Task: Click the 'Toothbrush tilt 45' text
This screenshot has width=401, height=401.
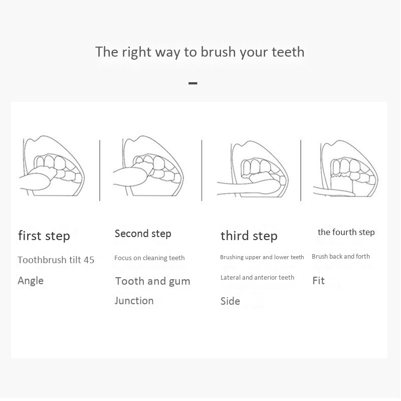Action: pos(56,260)
